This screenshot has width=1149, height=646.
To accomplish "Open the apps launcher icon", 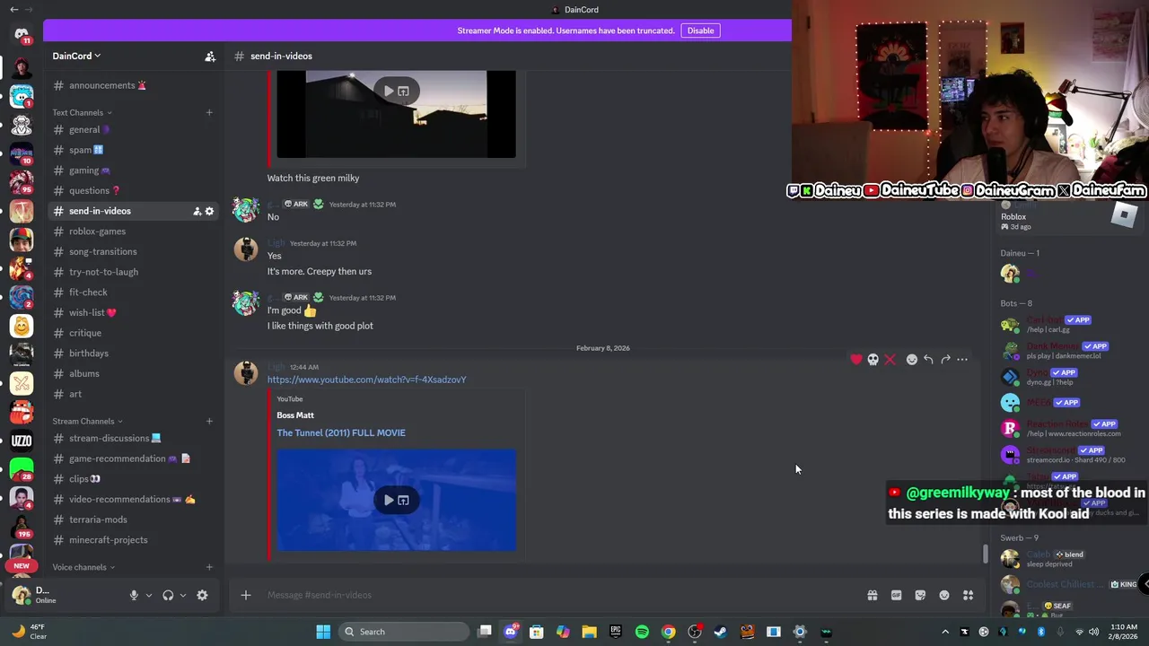I will (968, 595).
